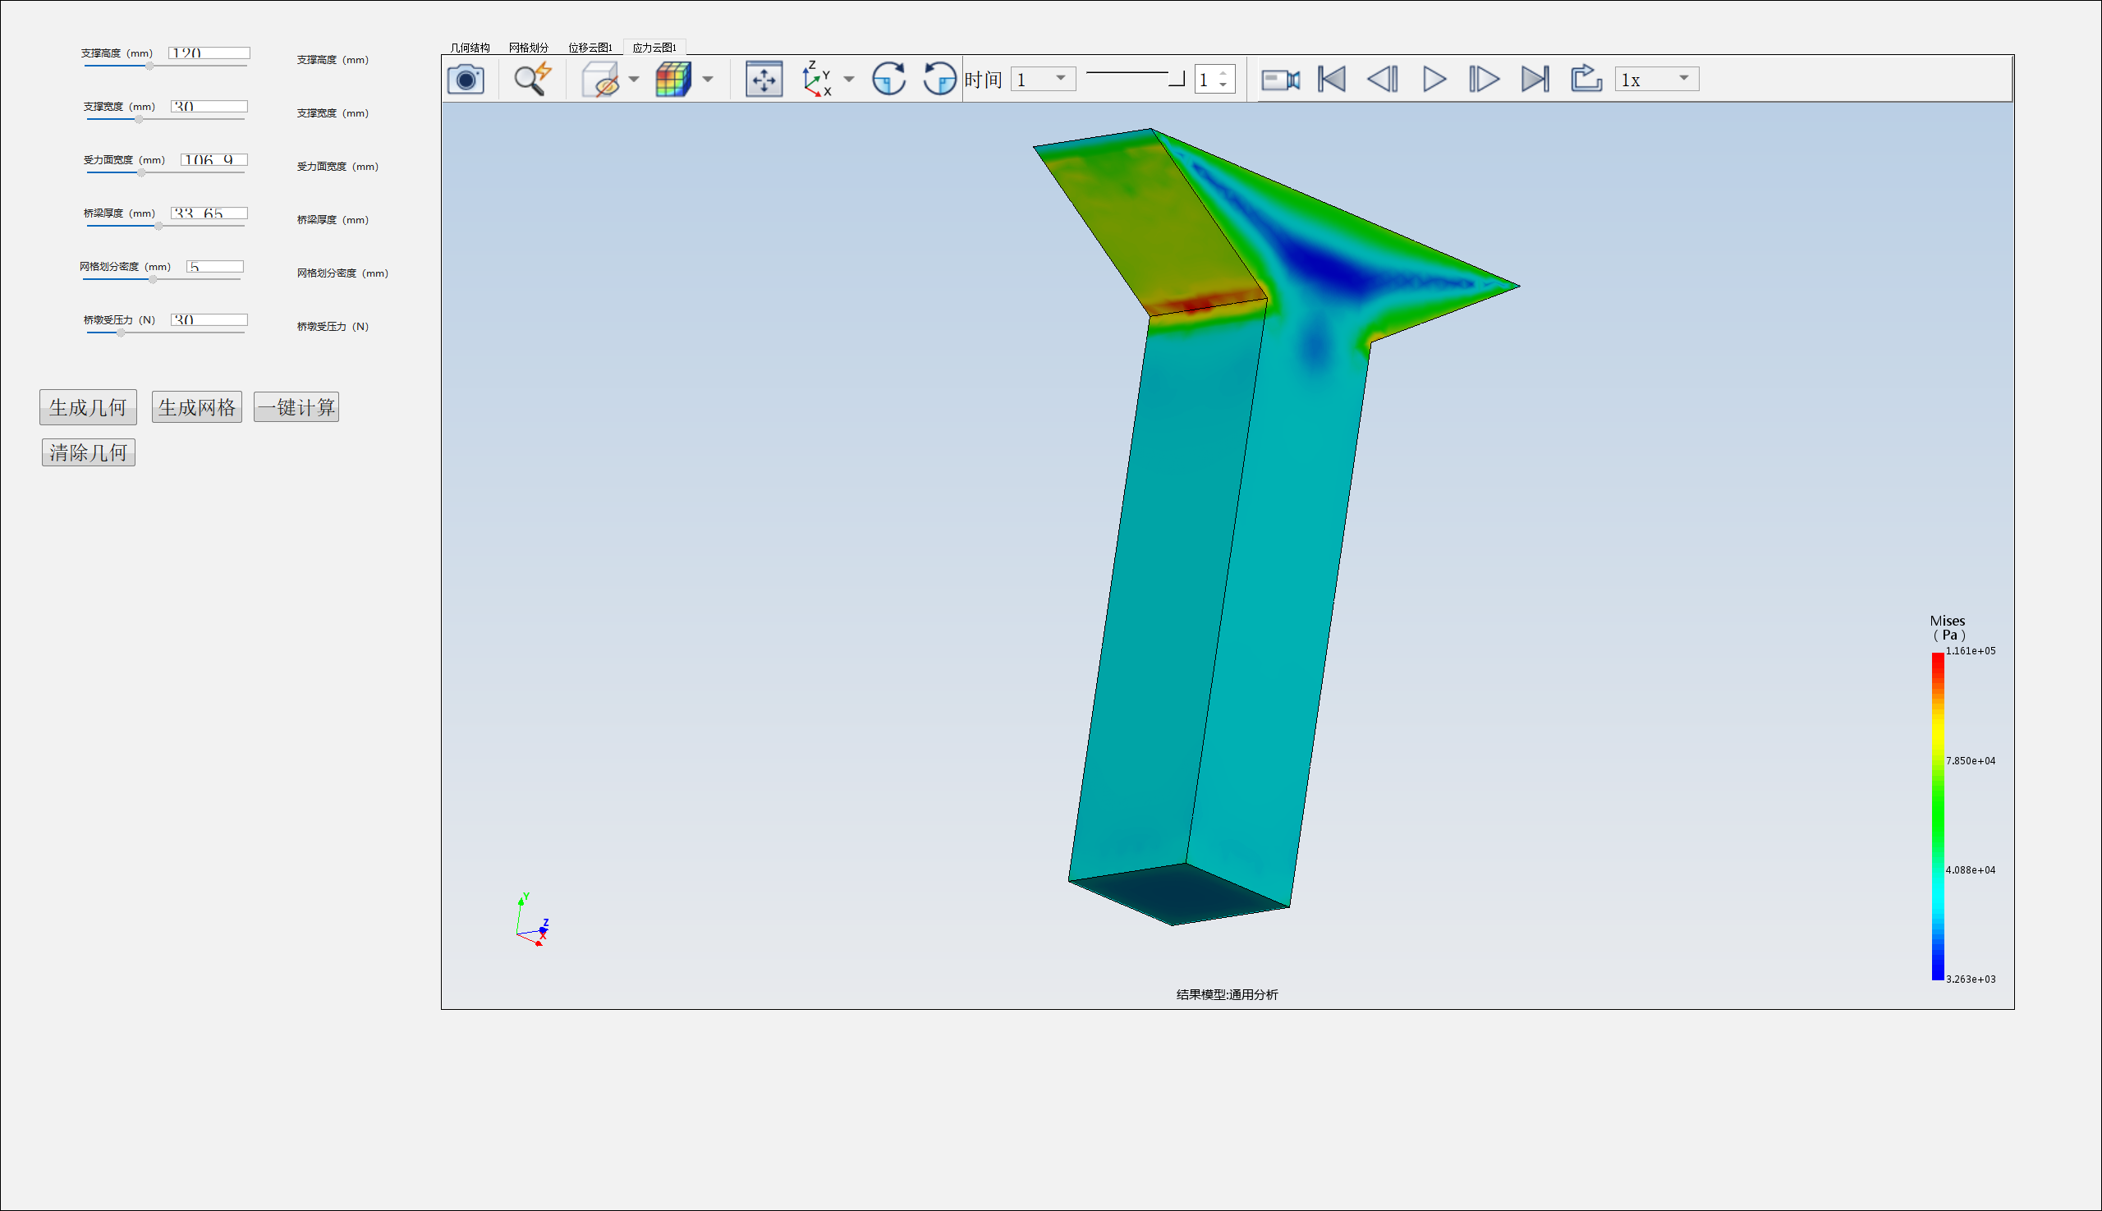This screenshot has width=2102, height=1211.
Task: Click the 支撑高度 slider handle
Action: pyautogui.click(x=149, y=66)
